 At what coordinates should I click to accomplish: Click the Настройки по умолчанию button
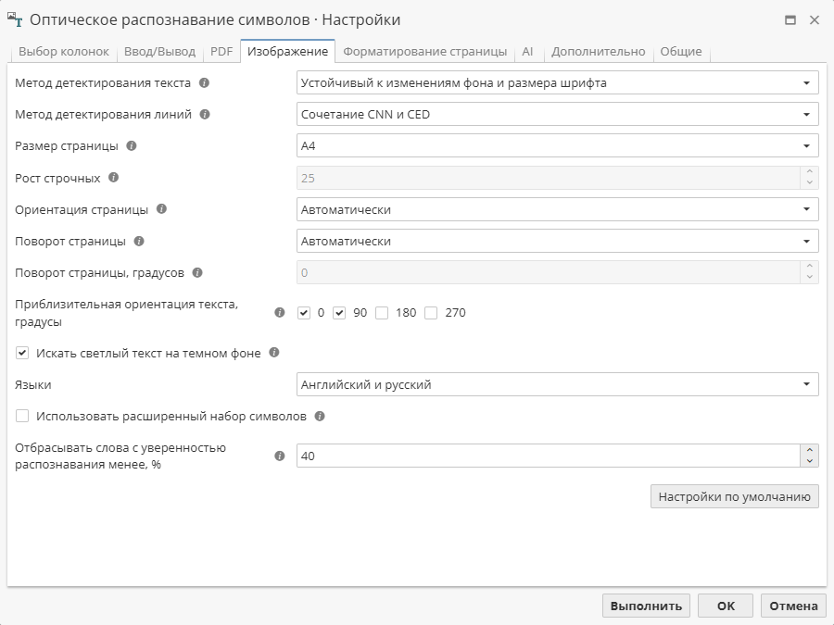point(737,496)
